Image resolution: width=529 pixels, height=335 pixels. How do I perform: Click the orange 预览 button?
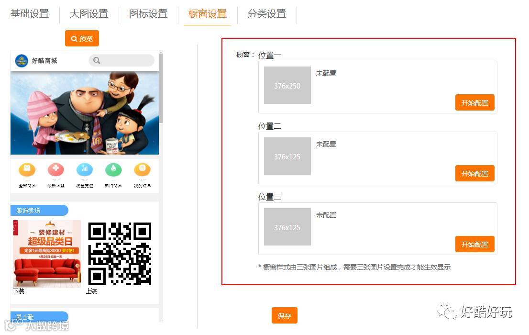coord(82,38)
